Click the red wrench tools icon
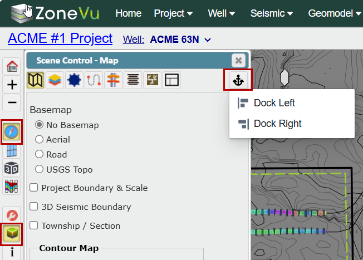This screenshot has width=363, height=260. coord(12,215)
